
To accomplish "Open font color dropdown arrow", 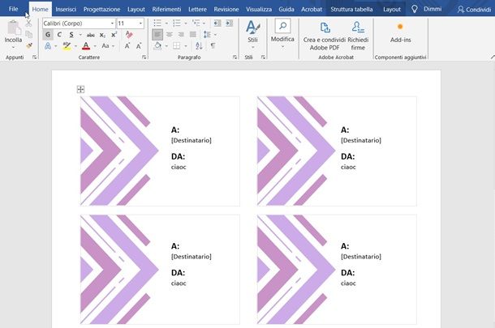I will click(x=95, y=46).
